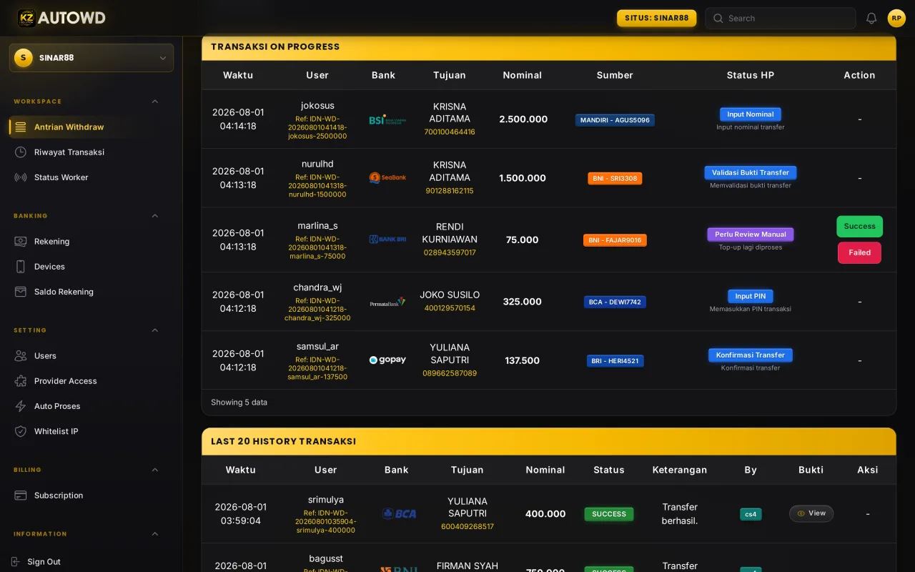The height and width of the screenshot is (572, 915).
Task: Click the KZ AutoWD logo icon
Action: 26,18
